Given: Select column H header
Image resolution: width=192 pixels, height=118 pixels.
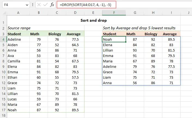Looking at the screenshot, I should [153, 13].
